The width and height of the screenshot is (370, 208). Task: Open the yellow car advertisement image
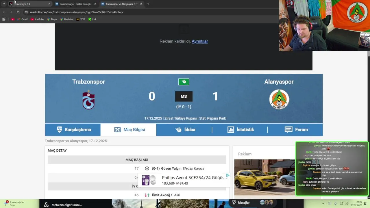point(264,177)
